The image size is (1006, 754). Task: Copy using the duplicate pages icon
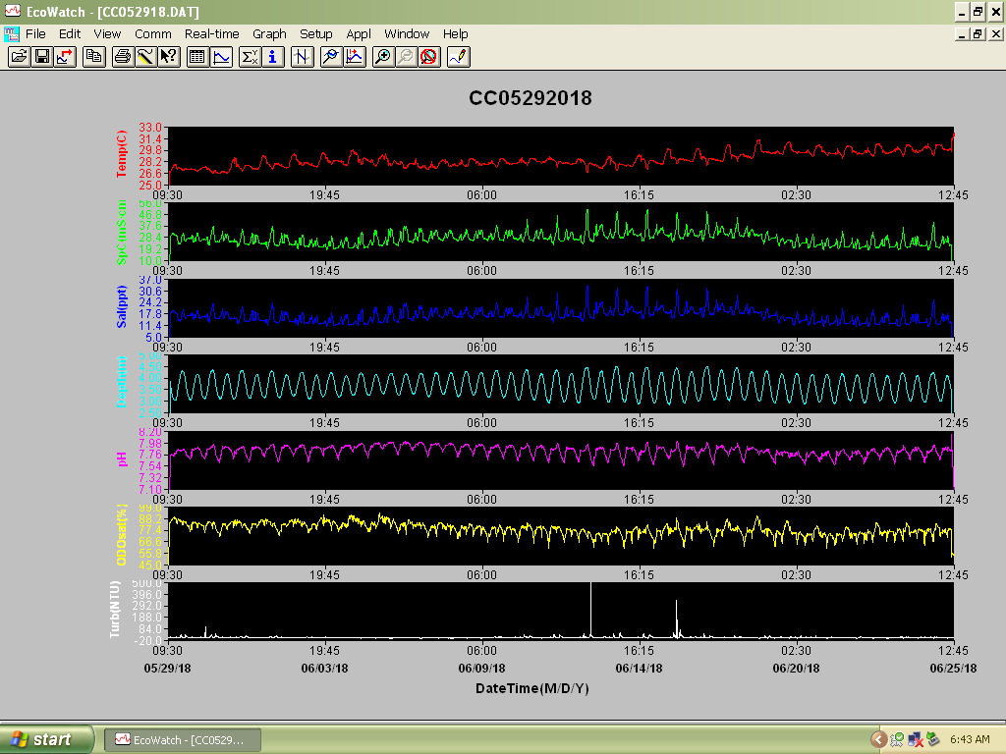[94, 57]
